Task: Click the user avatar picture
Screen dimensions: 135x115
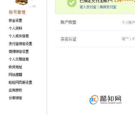Action: (x=22, y=2)
